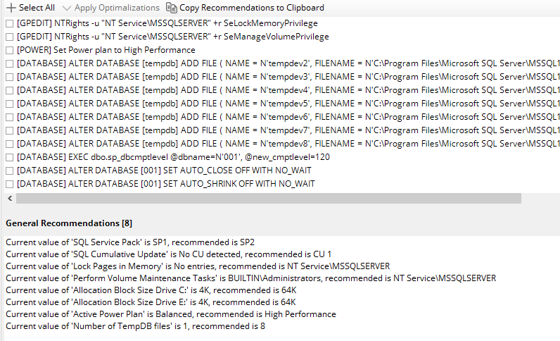560x341 pixels.
Task: Click the Copy Recommendations clipboard icon
Action: [172, 8]
